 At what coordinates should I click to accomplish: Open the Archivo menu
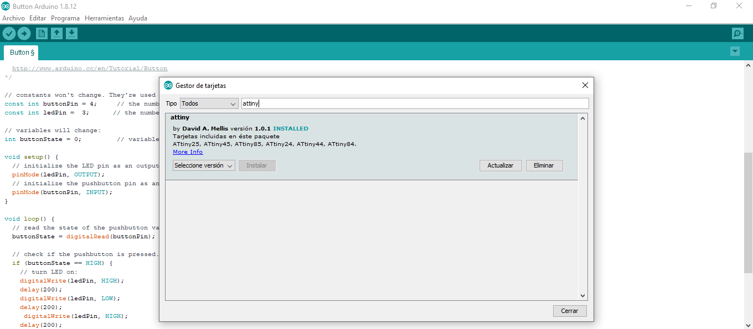[x=13, y=18]
